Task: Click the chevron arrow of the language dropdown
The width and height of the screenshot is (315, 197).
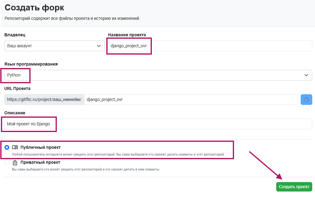Action: click(x=306, y=75)
